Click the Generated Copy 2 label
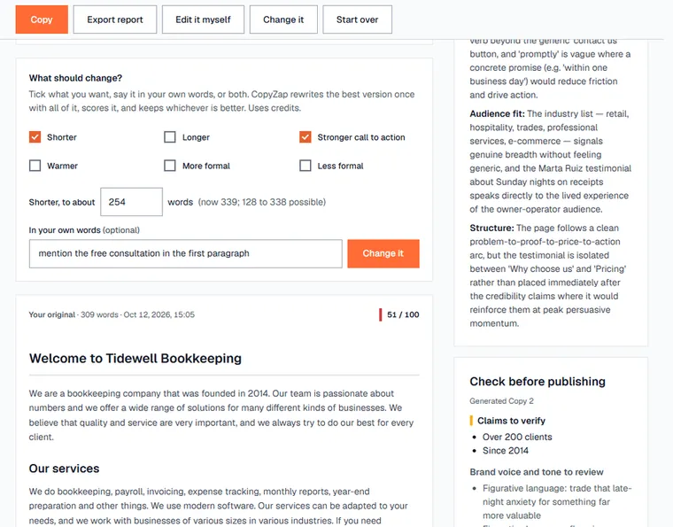 pos(501,401)
